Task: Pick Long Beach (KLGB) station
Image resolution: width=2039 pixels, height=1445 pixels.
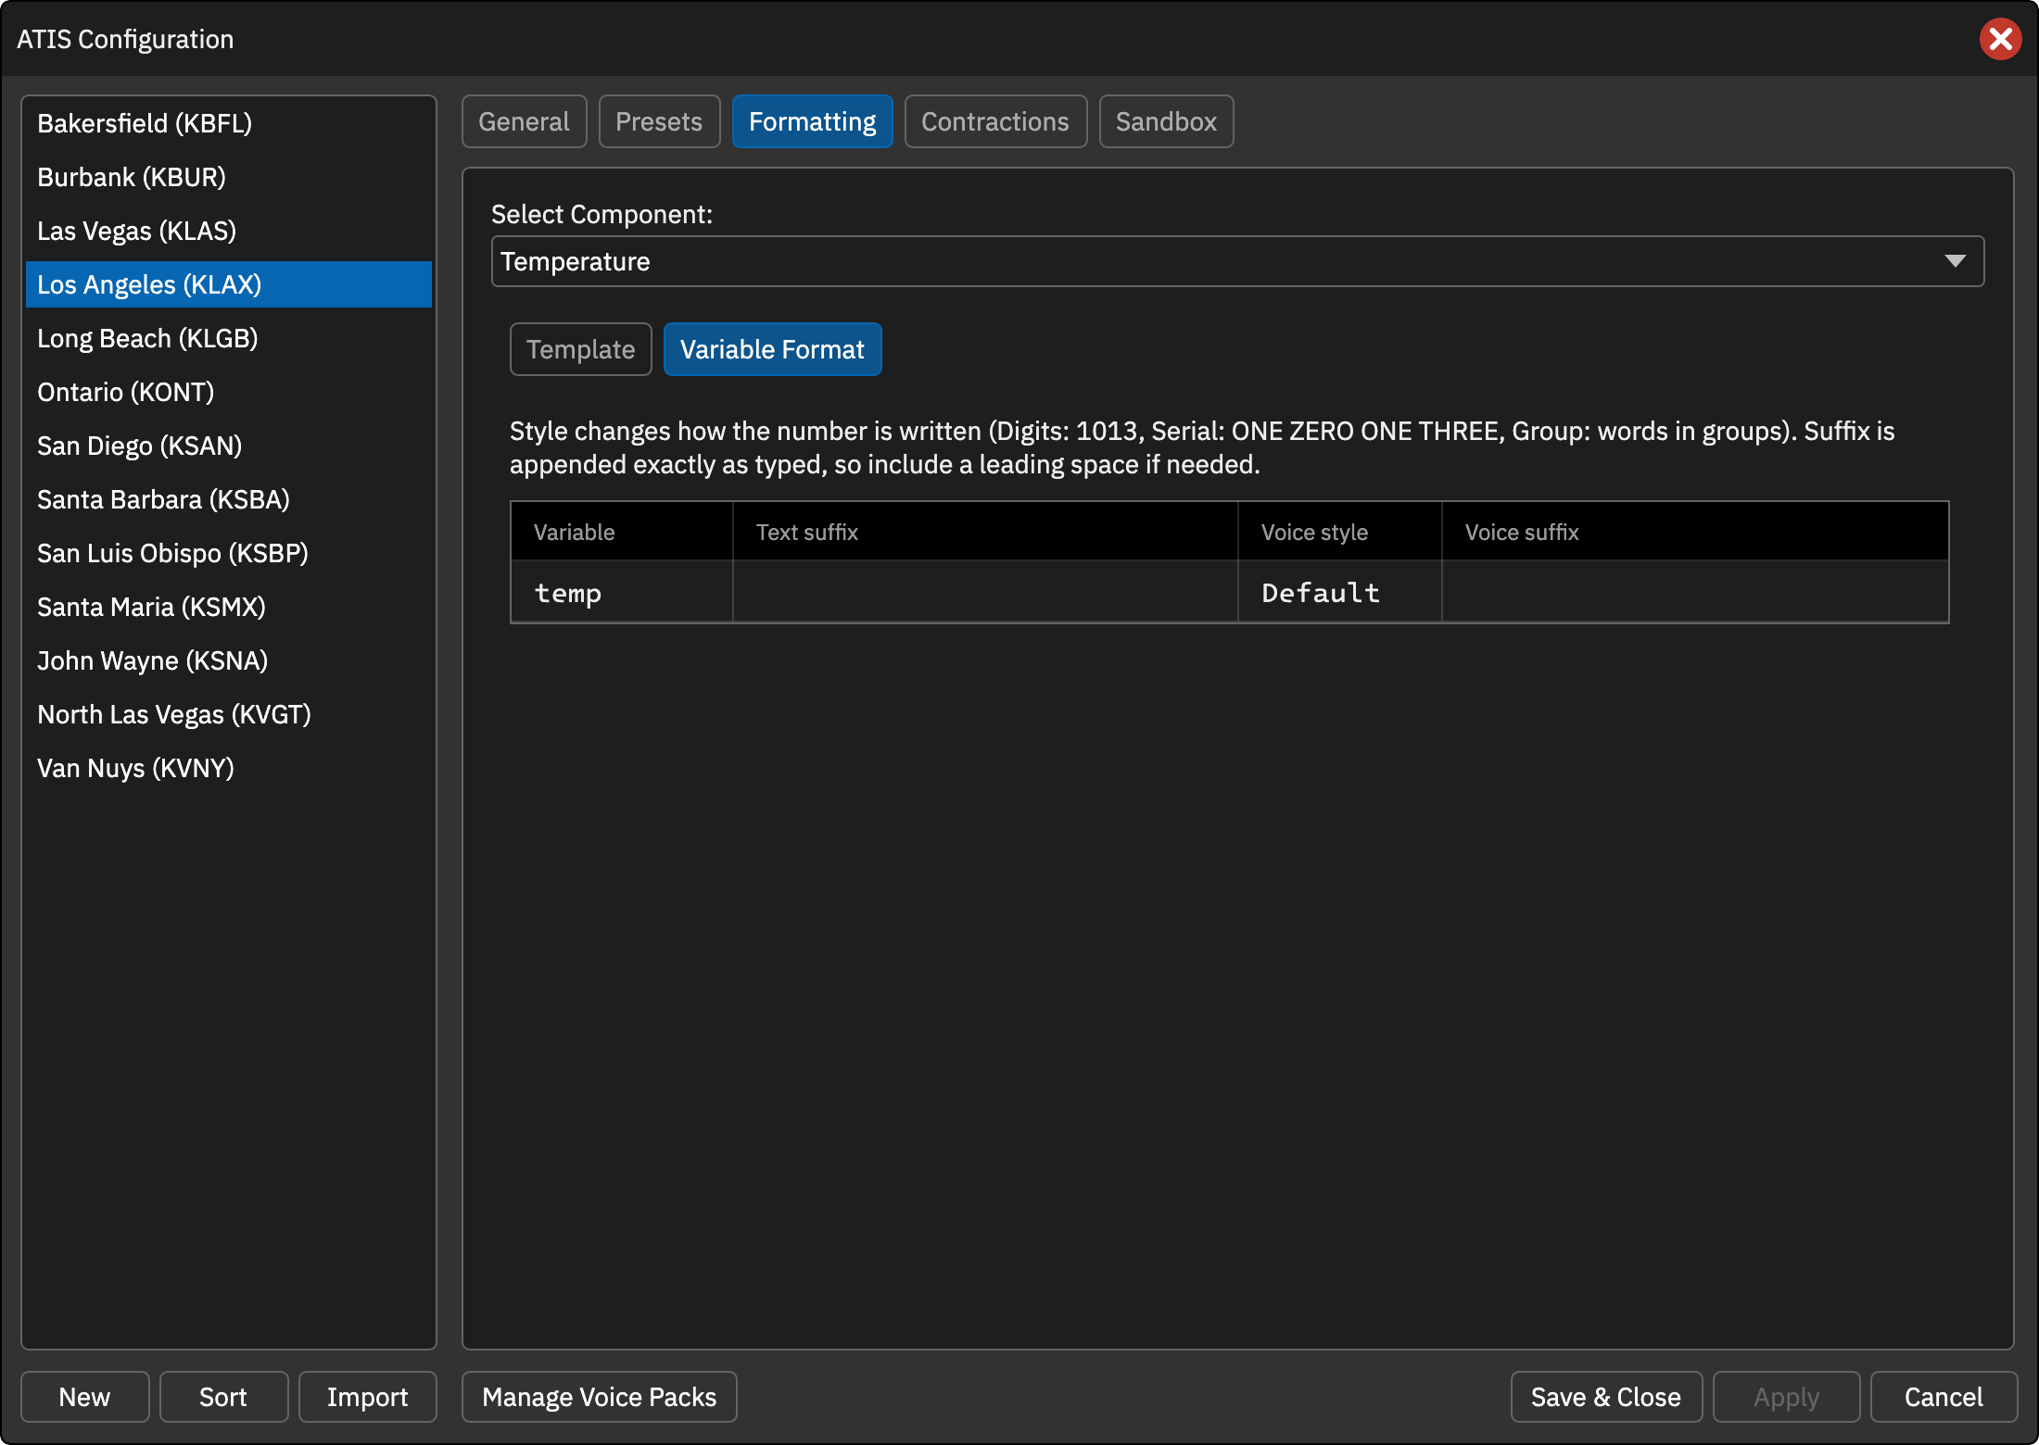Action: [228, 338]
